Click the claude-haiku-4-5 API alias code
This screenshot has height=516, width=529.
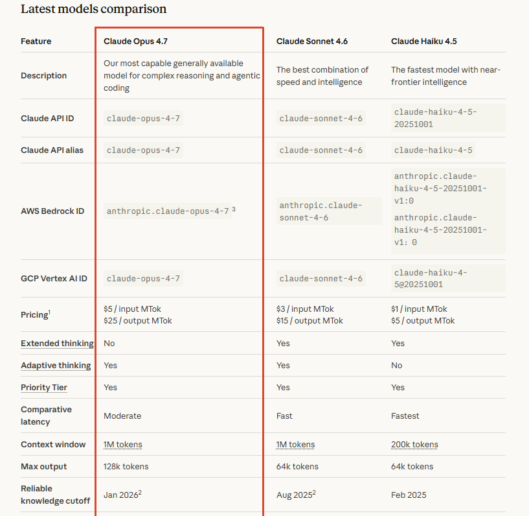point(433,150)
